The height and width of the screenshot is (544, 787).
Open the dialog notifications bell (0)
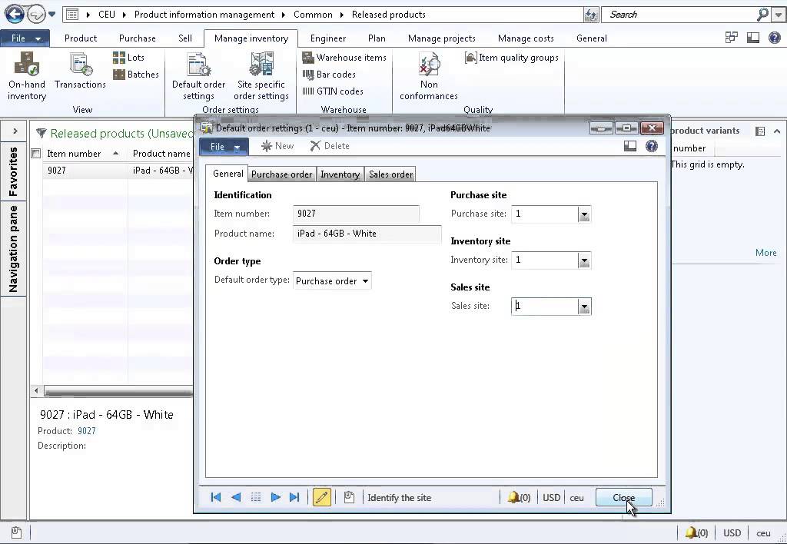click(519, 497)
